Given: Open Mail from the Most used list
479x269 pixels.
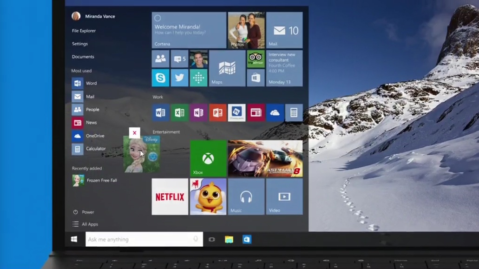Looking at the screenshot, I should pos(83,97).
